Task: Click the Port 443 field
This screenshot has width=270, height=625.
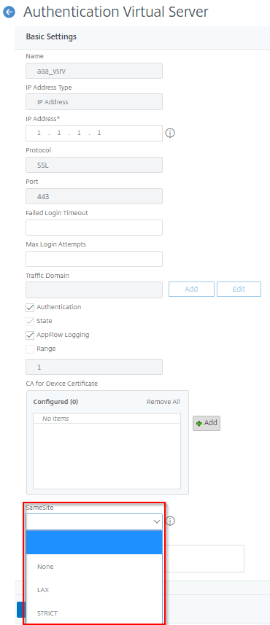Action: 94,196
